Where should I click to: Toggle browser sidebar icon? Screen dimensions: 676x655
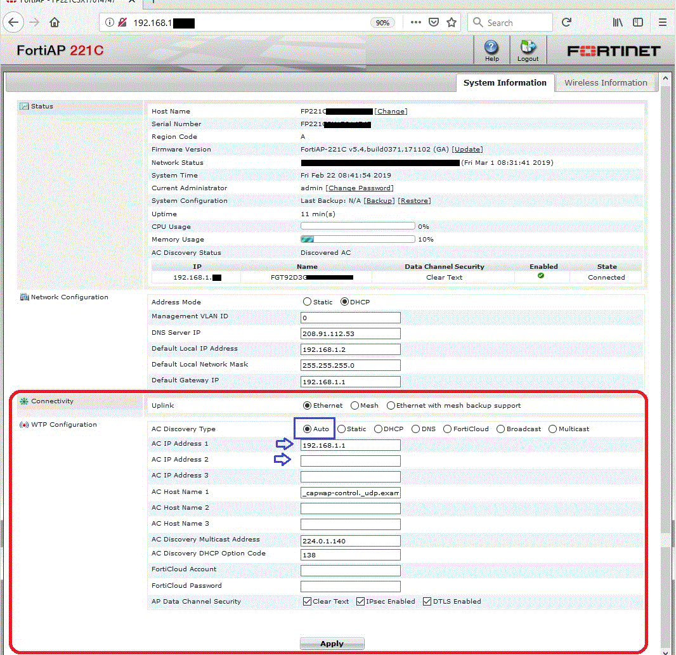(638, 22)
